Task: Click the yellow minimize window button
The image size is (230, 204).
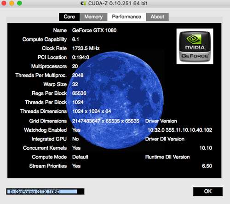Action: coord(11,3)
